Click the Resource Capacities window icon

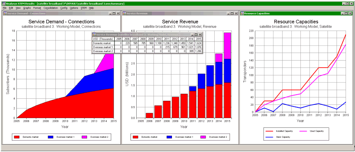click(x=242, y=14)
